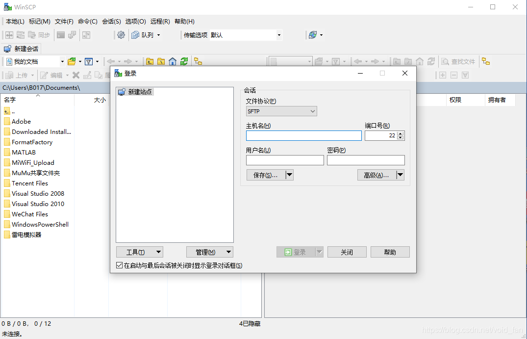Open the 选项(O) menu
Viewport: 527px width, 339px height.
tap(135, 22)
